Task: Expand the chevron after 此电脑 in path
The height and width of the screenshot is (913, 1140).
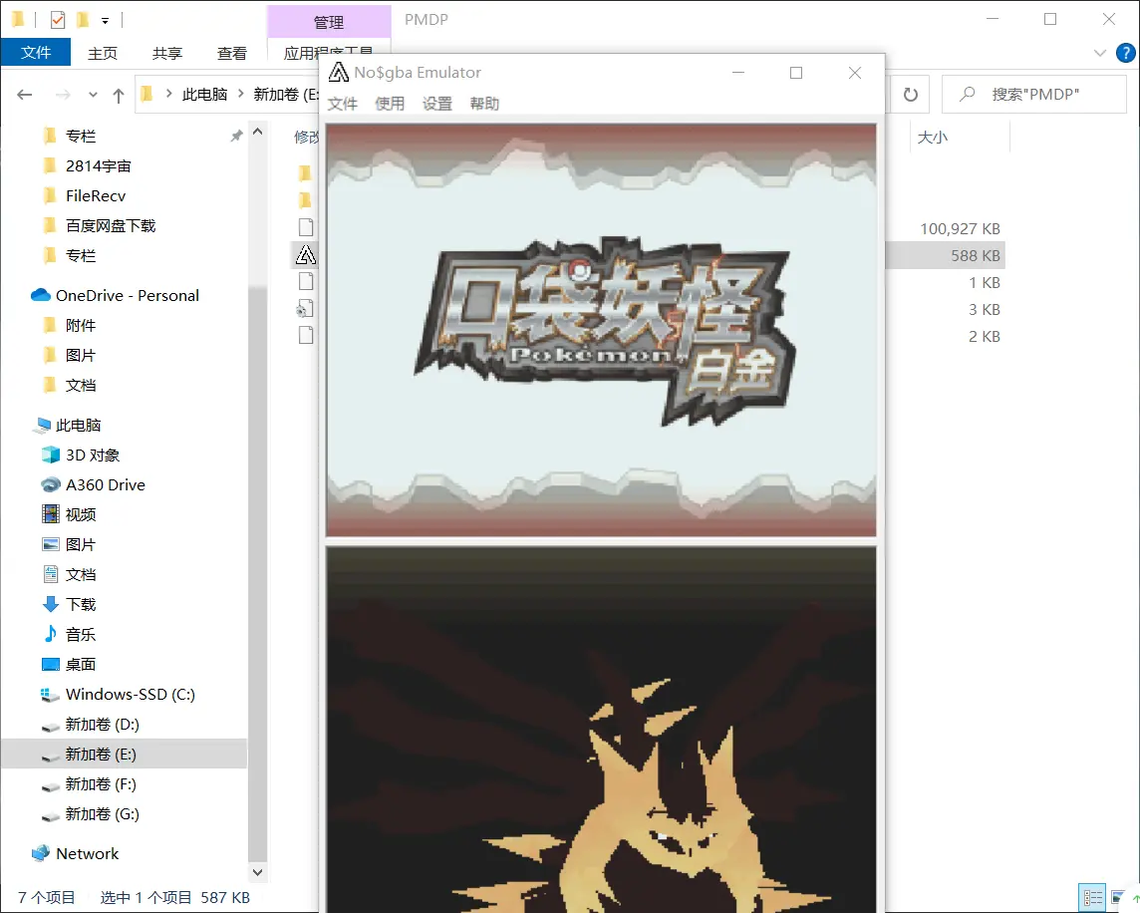Action: click(240, 94)
